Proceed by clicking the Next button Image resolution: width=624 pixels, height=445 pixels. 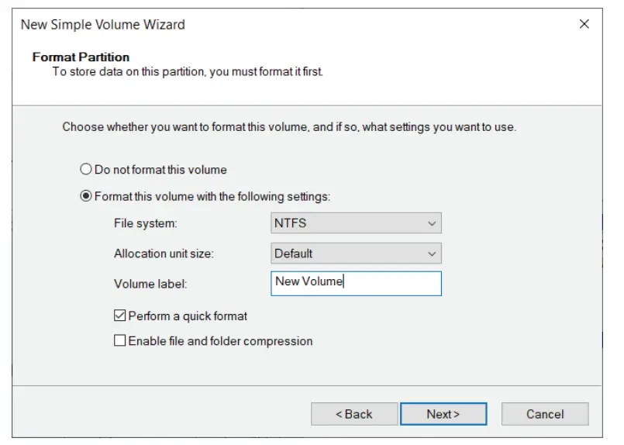click(443, 414)
